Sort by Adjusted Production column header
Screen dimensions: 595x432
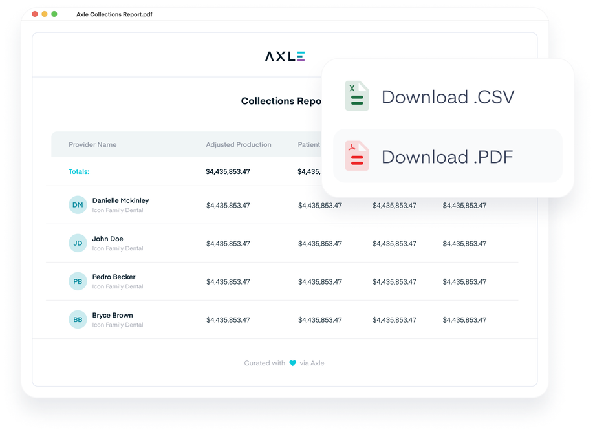click(x=239, y=145)
